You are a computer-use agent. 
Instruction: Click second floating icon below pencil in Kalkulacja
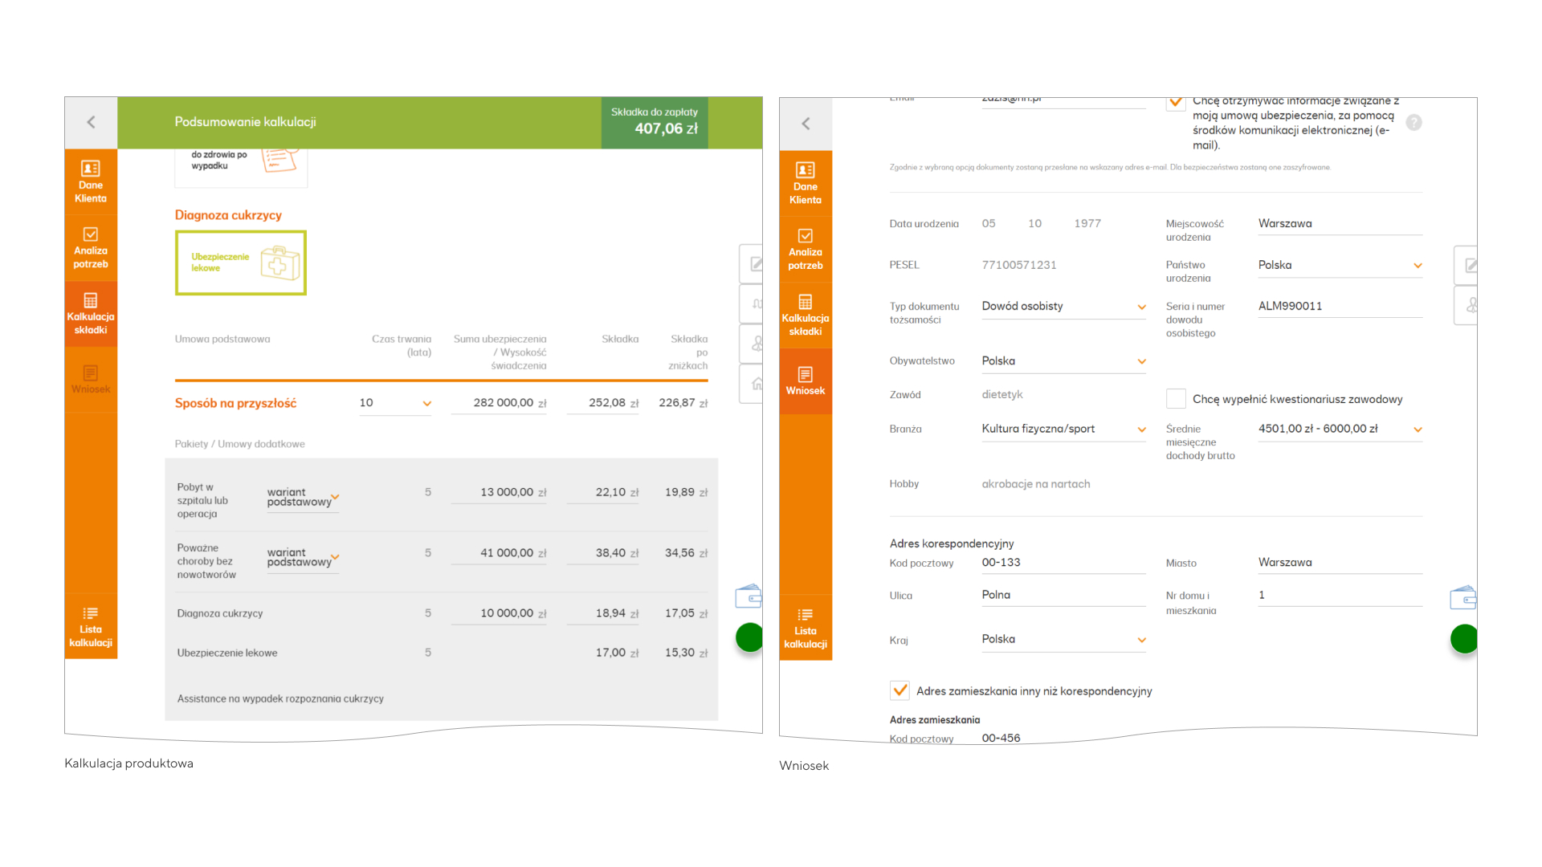click(752, 303)
